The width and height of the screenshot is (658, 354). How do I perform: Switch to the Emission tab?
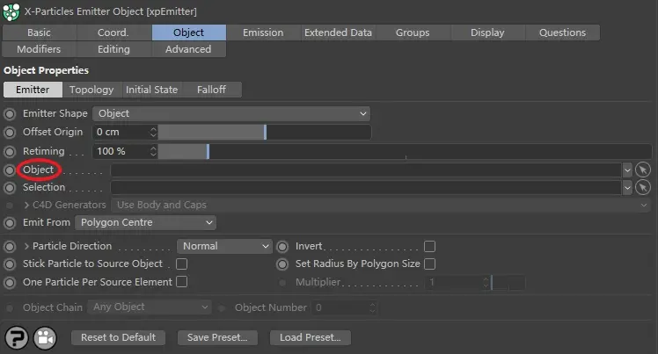tap(263, 33)
